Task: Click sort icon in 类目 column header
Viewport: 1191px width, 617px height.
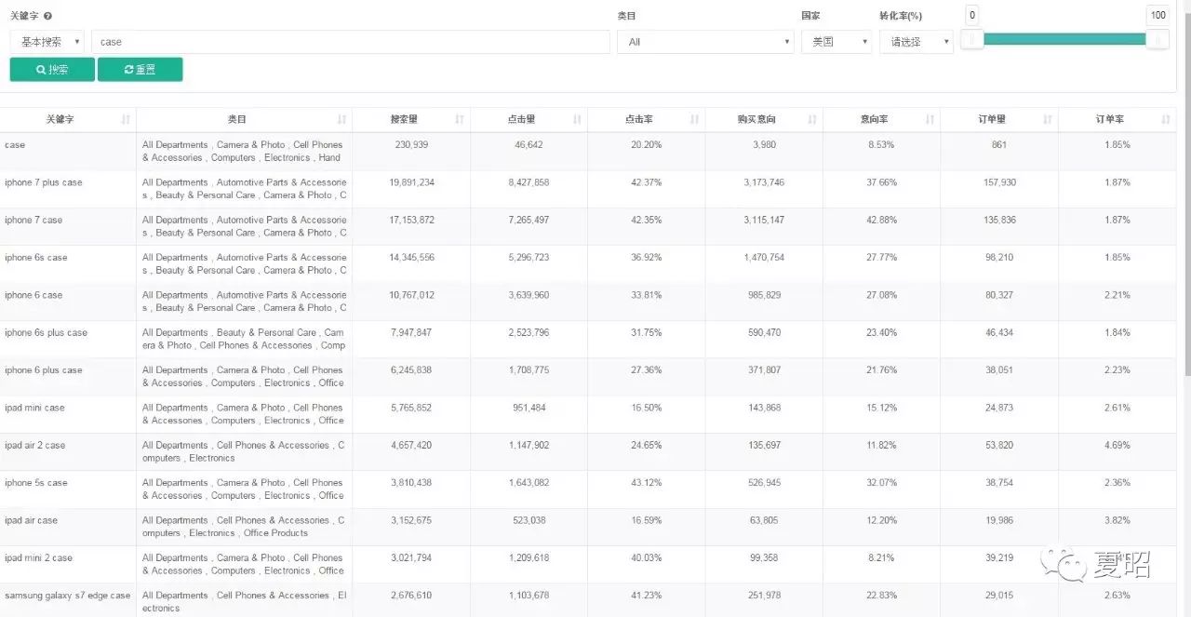Action: 341,119
